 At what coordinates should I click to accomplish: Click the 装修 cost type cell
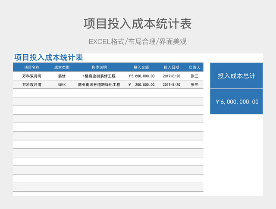pos(62,76)
